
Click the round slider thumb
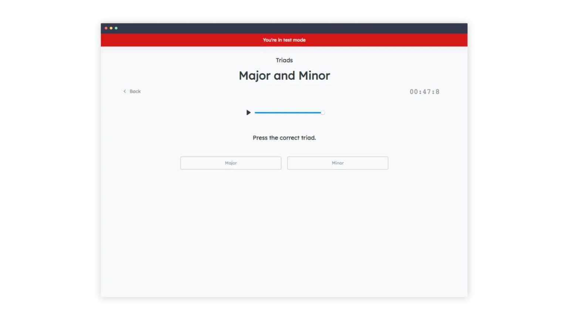tap(322, 113)
